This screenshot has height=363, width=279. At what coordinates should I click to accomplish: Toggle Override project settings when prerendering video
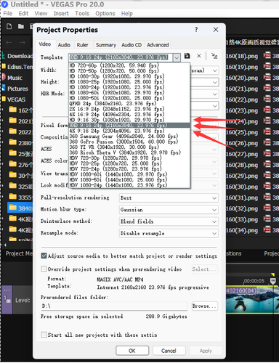(x=44, y=269)
